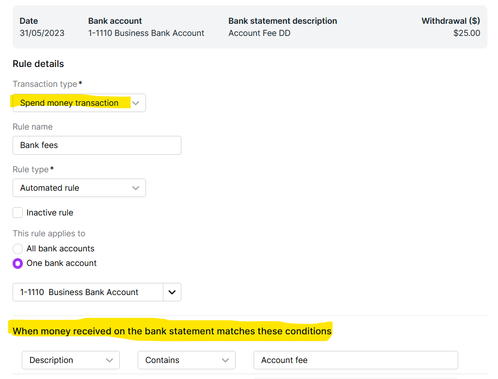Click the Transaction type dropdown chevron icon

coord(136,103)
